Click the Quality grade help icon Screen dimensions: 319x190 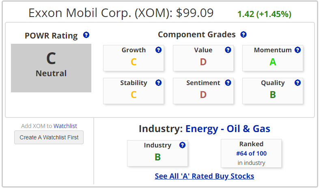tap(297, 83)
